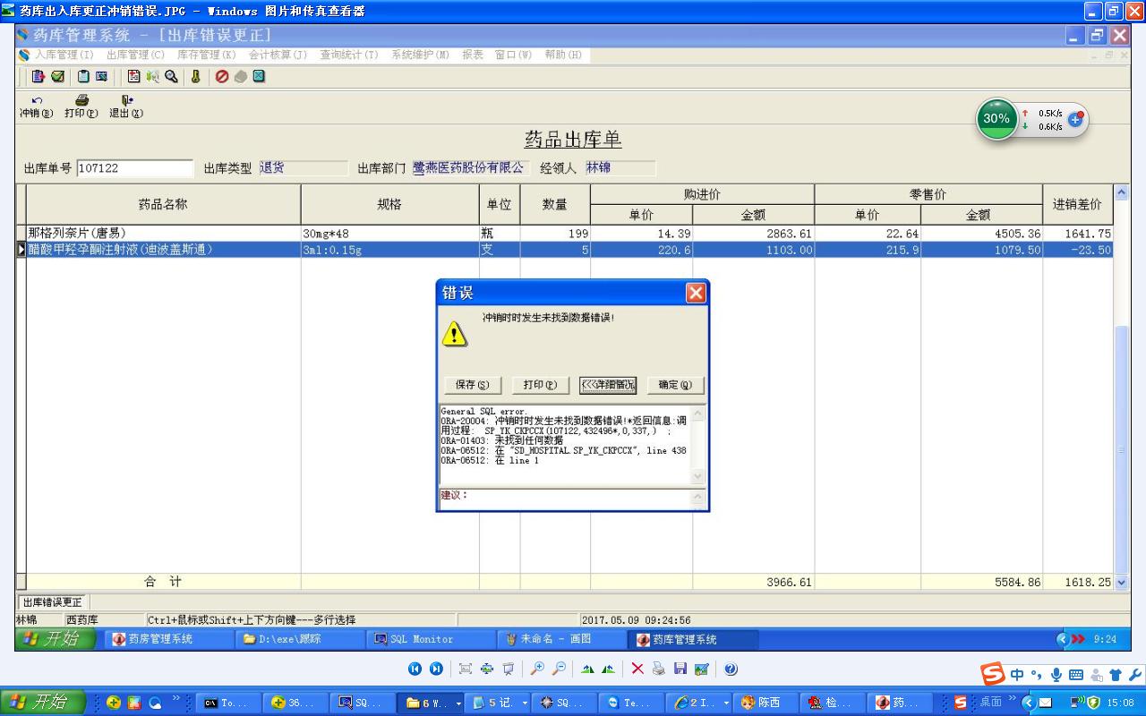Switch to SQL Monitor in inner taskbar
Viewport: 1146px width, 716px height.
click(429, 639)
